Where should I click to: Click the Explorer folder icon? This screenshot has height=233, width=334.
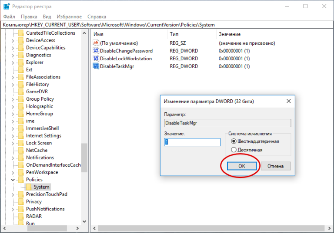point(21,62)
